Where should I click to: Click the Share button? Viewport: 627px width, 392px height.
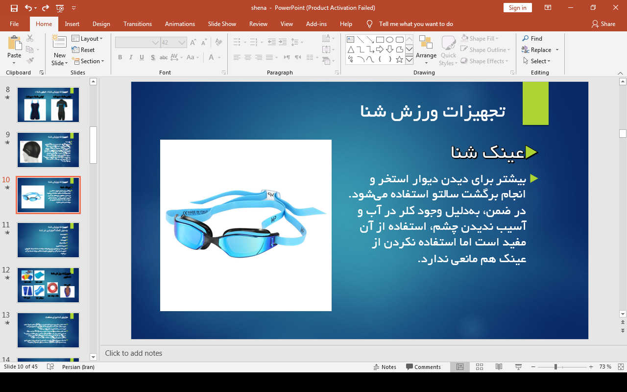[603, 24]
